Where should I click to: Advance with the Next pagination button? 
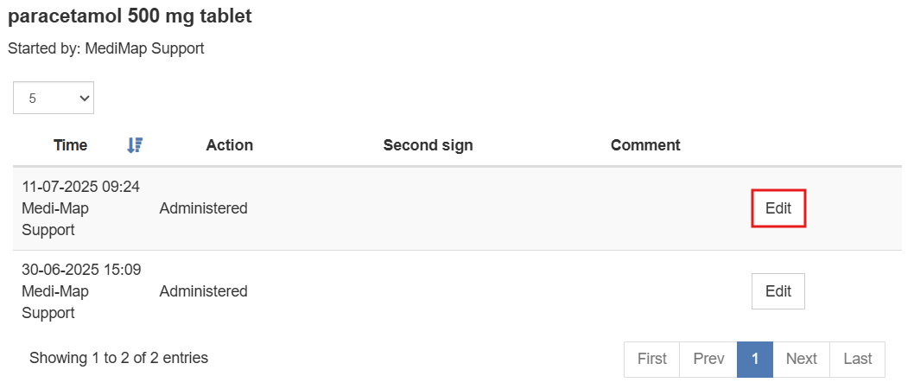[801, 359]
